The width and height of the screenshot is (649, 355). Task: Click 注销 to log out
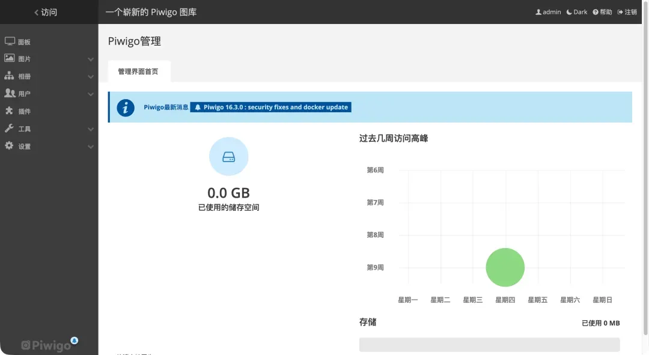coord(627,12)
